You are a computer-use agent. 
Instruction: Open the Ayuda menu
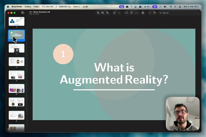[85, 7]
